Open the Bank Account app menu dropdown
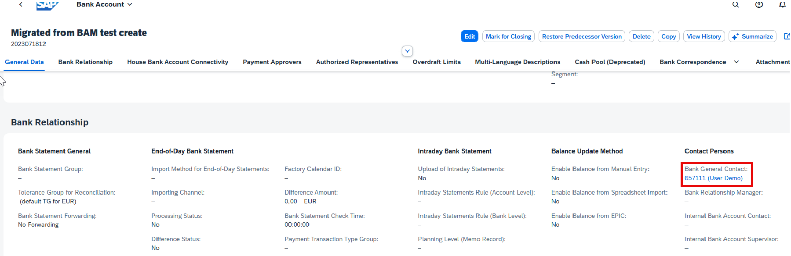Viewport: 791px width, 256px height. [x=104, y=4]
